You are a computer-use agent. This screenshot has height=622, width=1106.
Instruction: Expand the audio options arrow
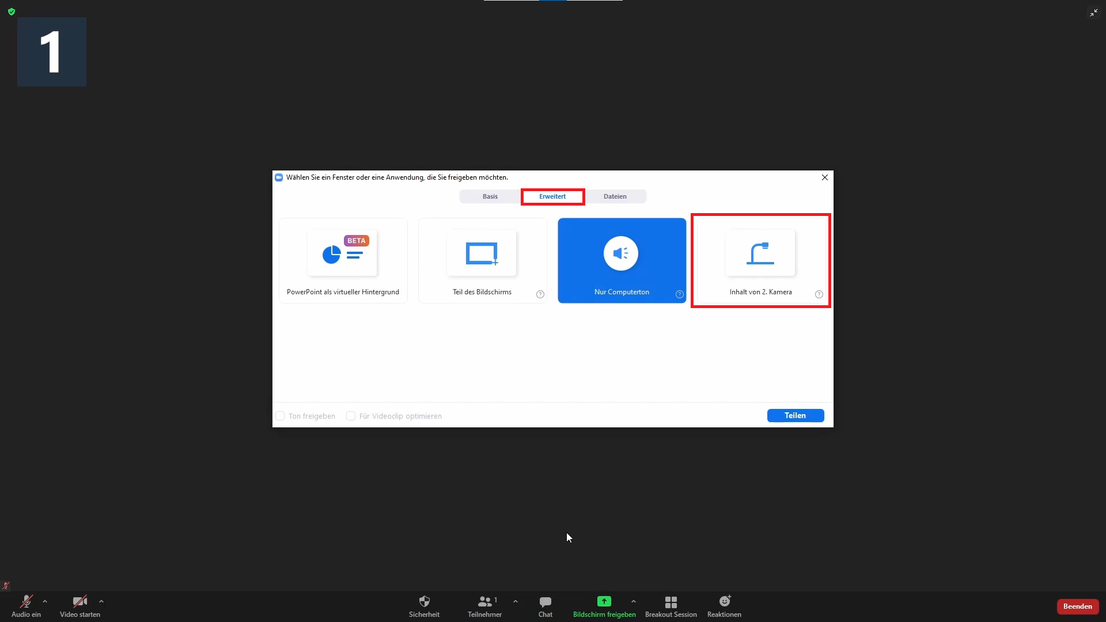coord(45,601)
